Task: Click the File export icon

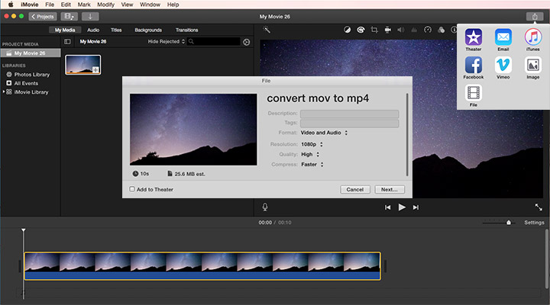Action: (474, 94)
